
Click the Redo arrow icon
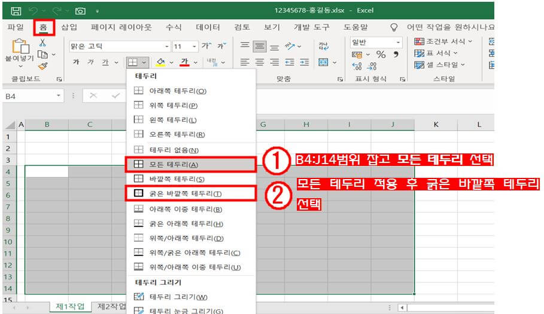point(57,11)
